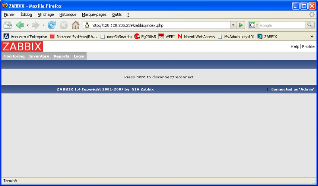
Task: Open the WEBI bookmark
Action: point(167,36)
